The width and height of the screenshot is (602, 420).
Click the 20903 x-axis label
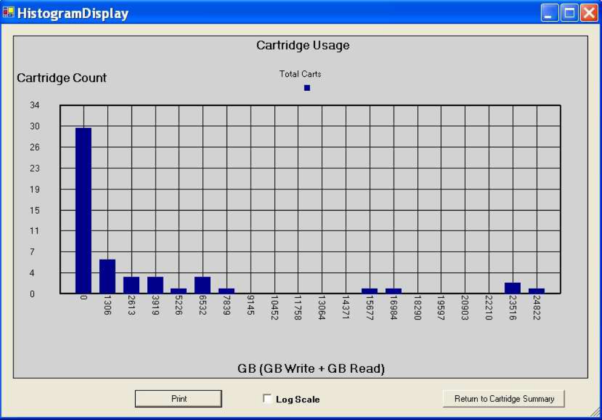click(x=465, y=307)
